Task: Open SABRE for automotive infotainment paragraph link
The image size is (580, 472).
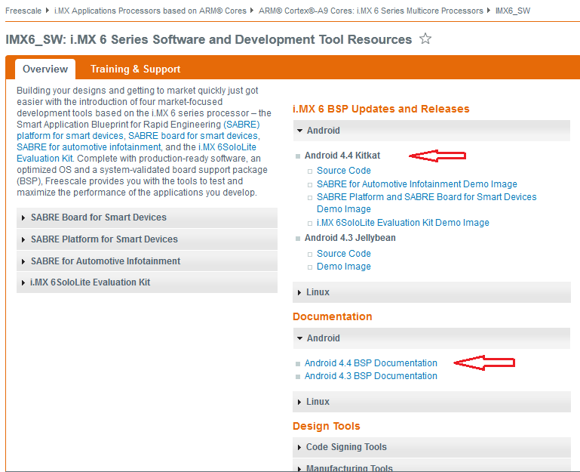Action: (x=89, y=147)
